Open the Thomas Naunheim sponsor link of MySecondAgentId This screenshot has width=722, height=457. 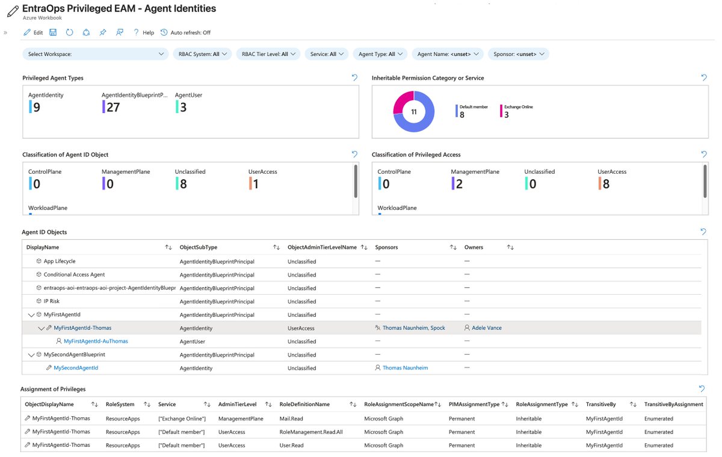pyautogui.click(x=405, y=367)
